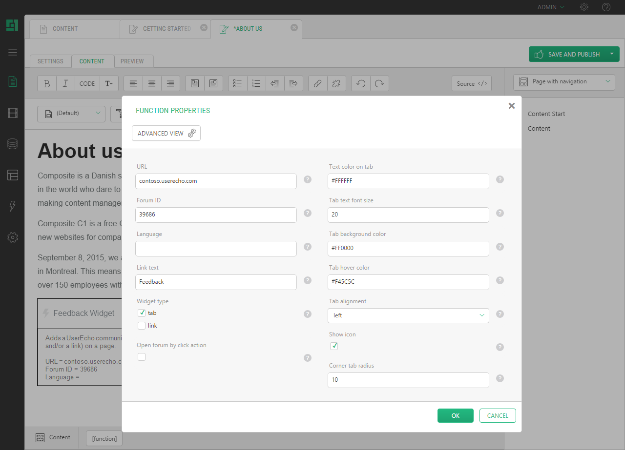Screen dimensions: 625x450
Task: Uncheck the tab widget type checkbox
Action: (142, 313)
